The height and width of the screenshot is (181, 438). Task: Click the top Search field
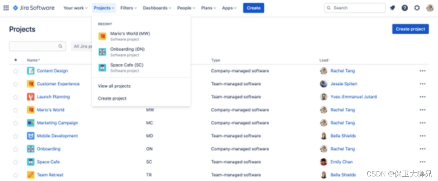[x=354, y=8]
